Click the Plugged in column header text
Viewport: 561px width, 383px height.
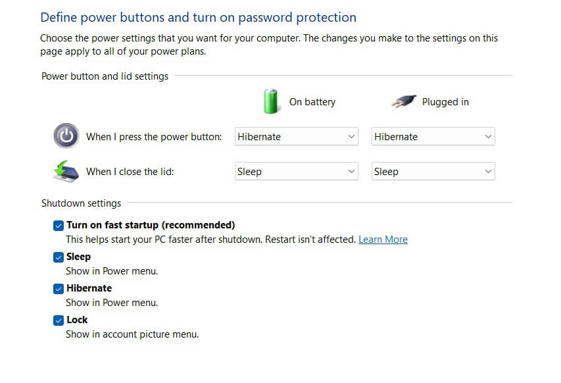pos(445,101)
